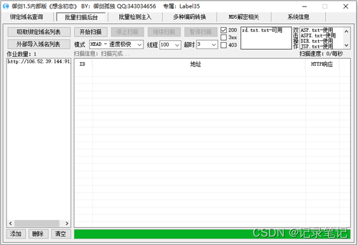Click the HTTP响应 column header

coord(322,64)
